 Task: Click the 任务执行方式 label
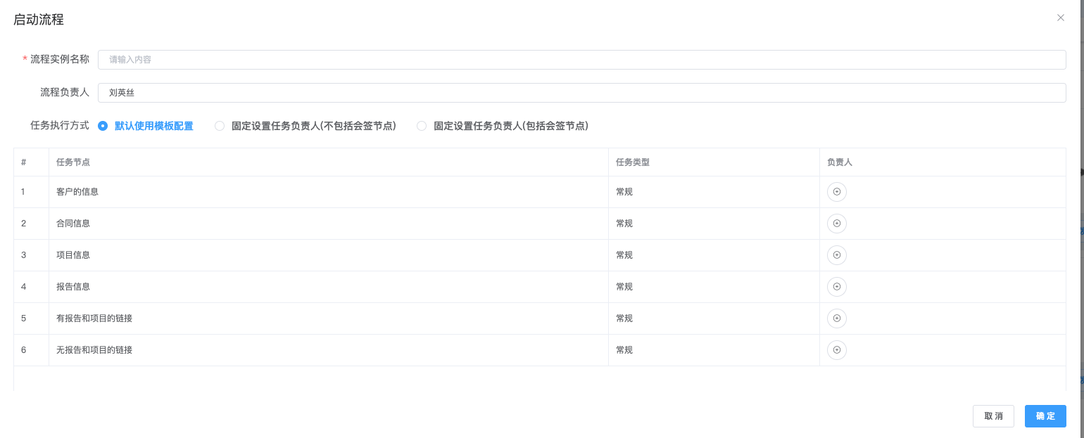tap(60, 126)
